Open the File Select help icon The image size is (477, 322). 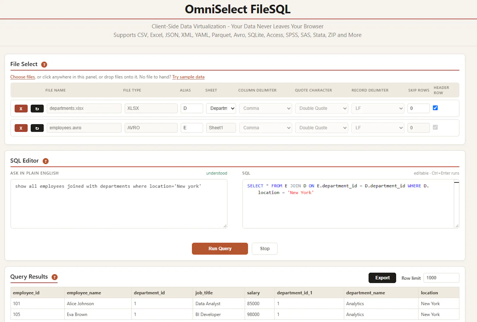pyautogui.click(x=44, y=64)
